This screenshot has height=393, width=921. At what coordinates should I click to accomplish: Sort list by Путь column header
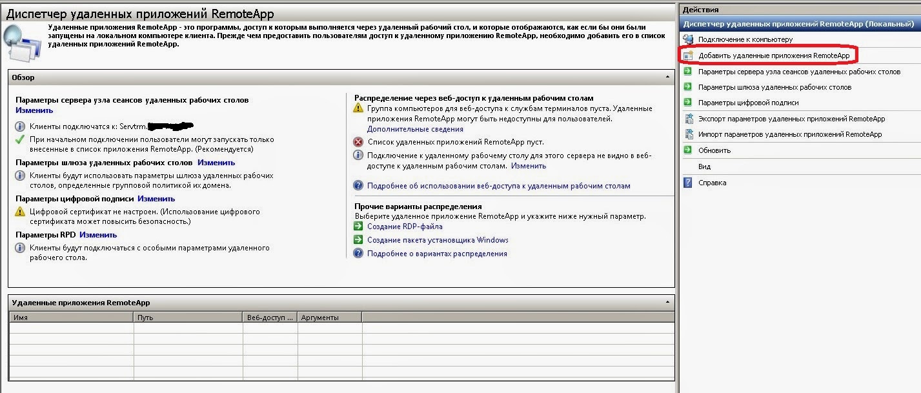pyautogui.click(x=188, y=317)
